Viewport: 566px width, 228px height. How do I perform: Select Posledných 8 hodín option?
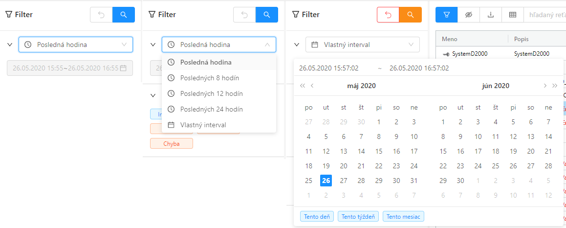point(210,78)
